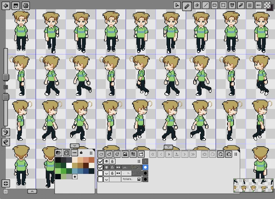The image size is (275, 199).
Task: Select the eraser tool
Action: coord(197,5)
